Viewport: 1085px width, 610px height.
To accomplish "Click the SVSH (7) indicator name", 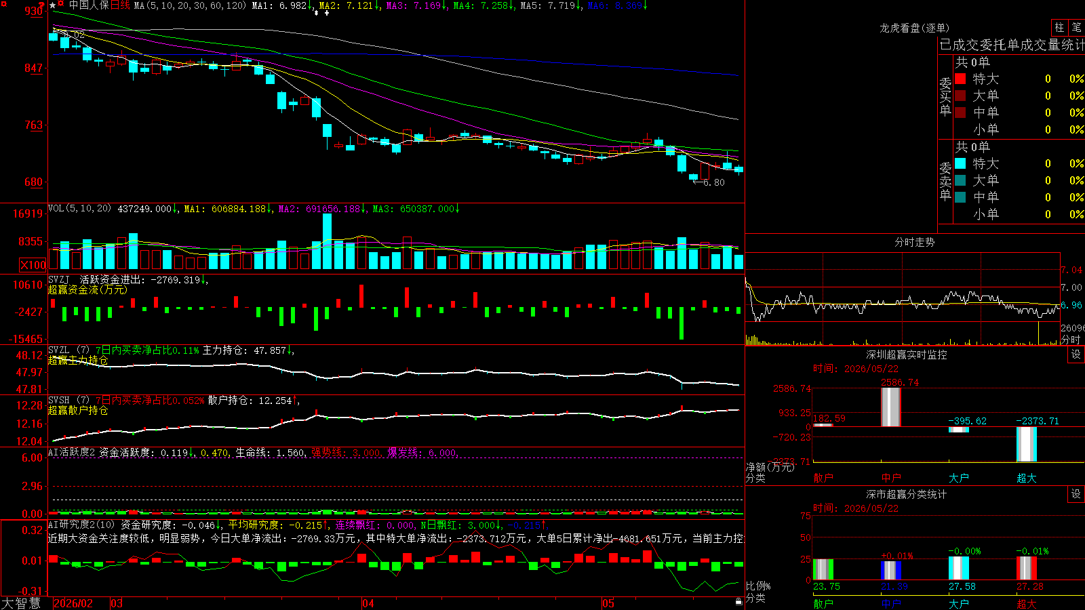I will click(69, 401).
